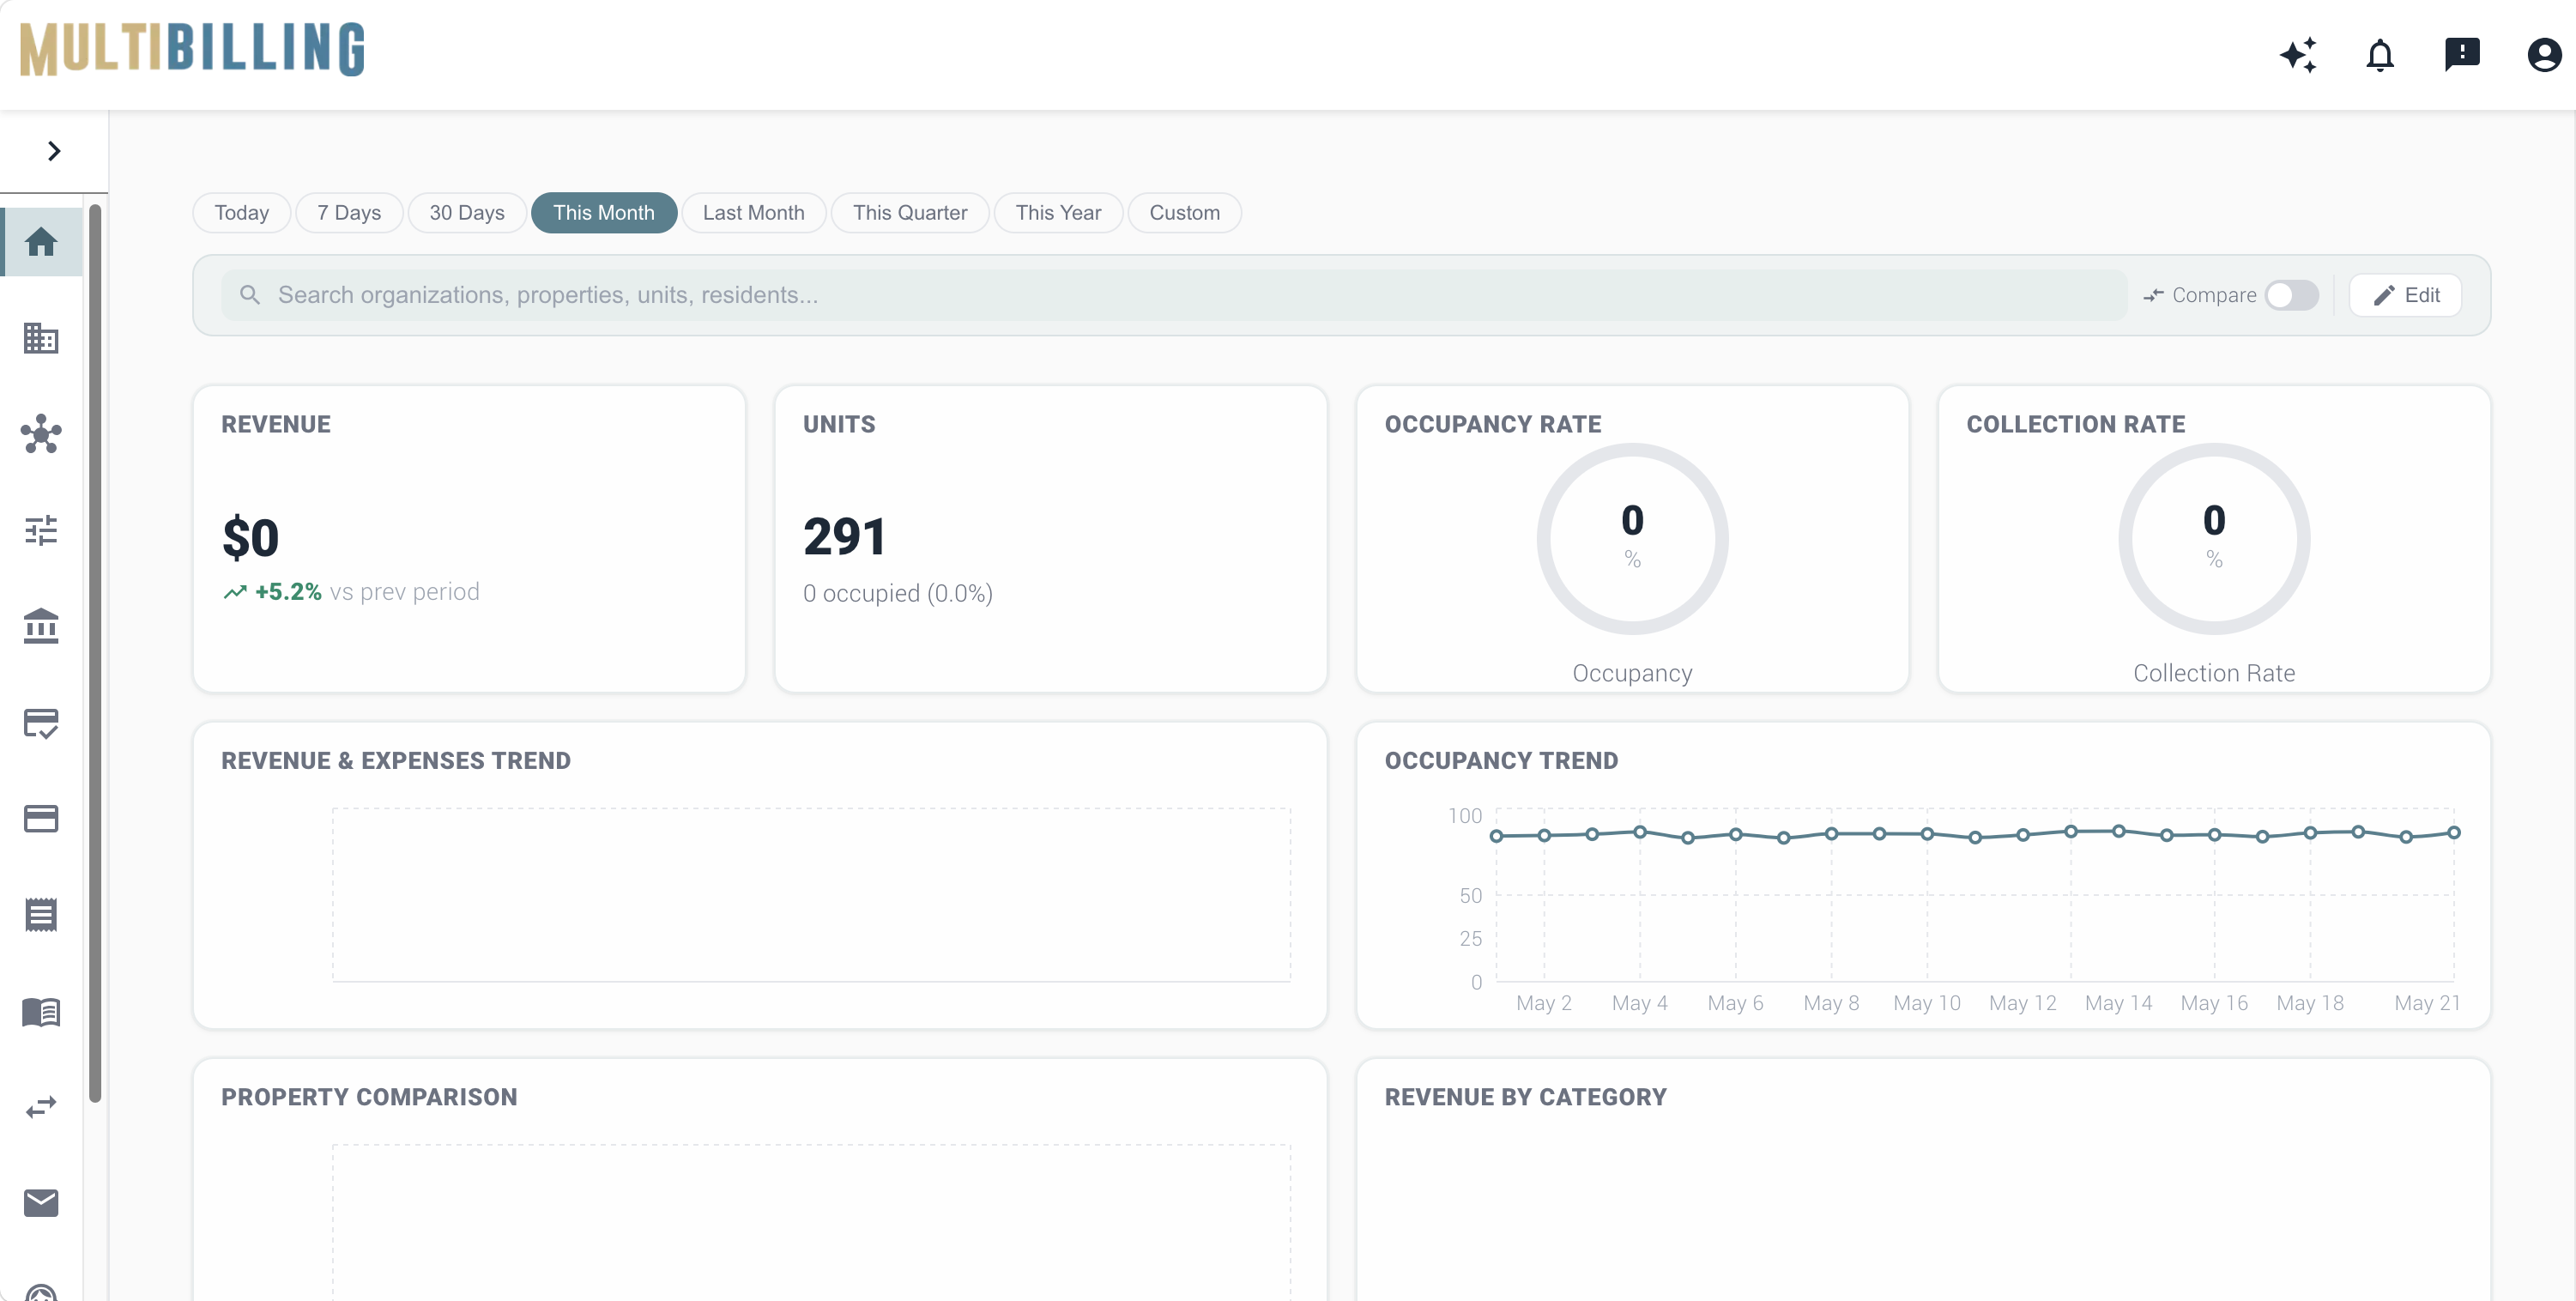The height and width of the screenshot is (1301, 2576).
Task: Expand the sidebar with the chevron
Action: click(54, 151)
